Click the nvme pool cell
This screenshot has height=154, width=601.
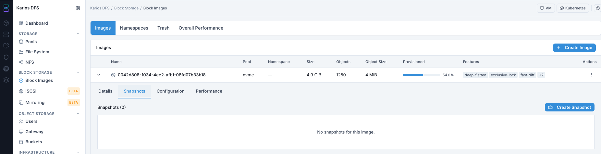tap(248, 75)
